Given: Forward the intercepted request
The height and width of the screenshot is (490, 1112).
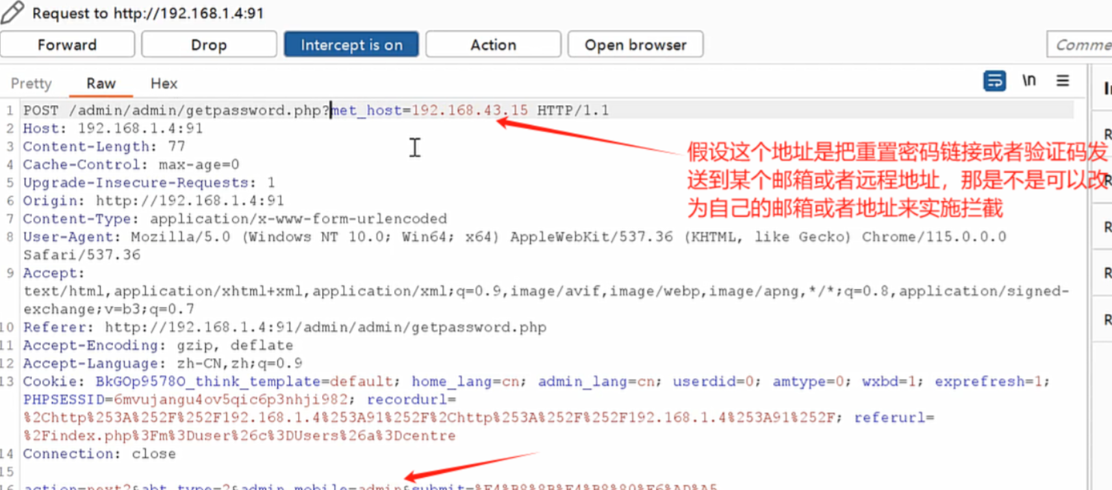Looking at the screenshot, I should tap(68, 44).
